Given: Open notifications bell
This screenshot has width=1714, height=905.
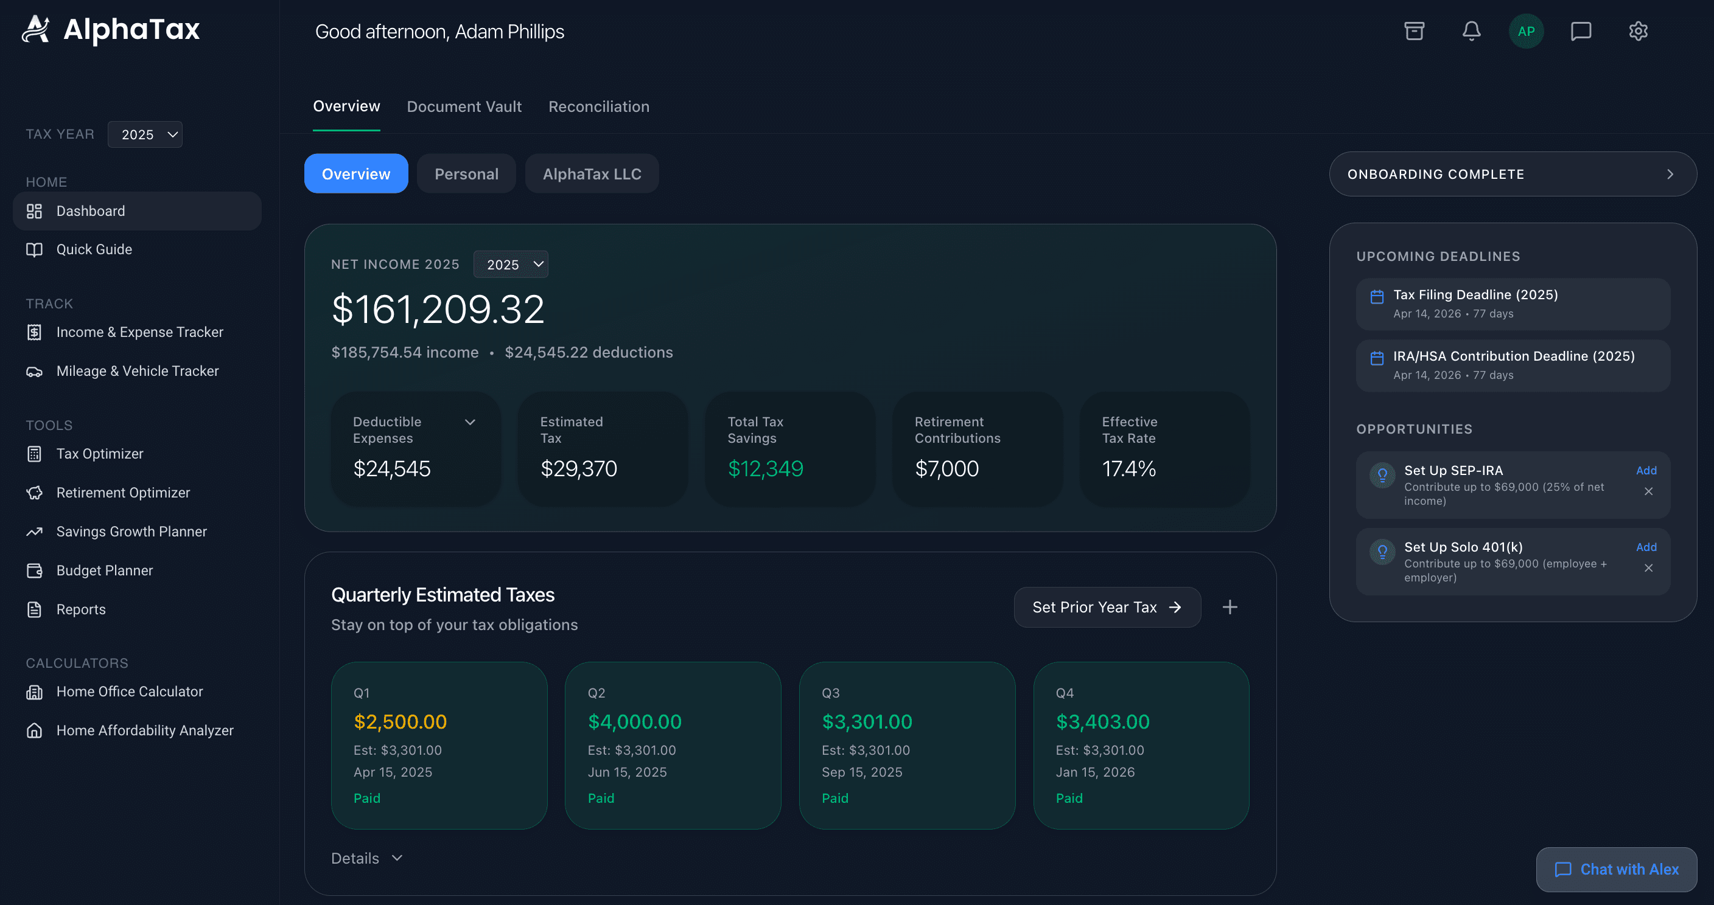Looking at the screenshot, I should pyautogui.click(x=1471, y=30).
